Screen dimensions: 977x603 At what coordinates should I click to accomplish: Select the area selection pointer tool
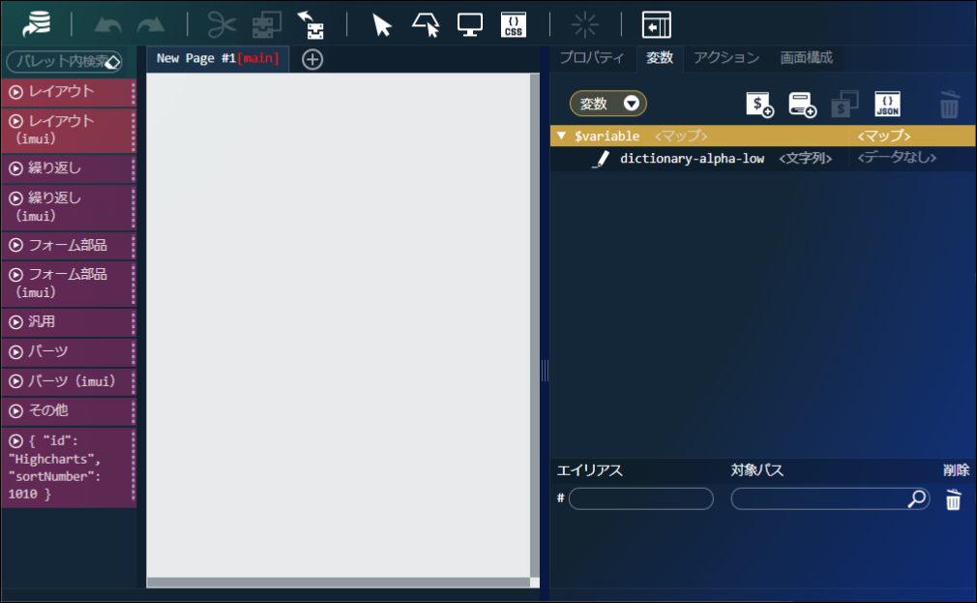pyautogui.click(x=427, y=25)
